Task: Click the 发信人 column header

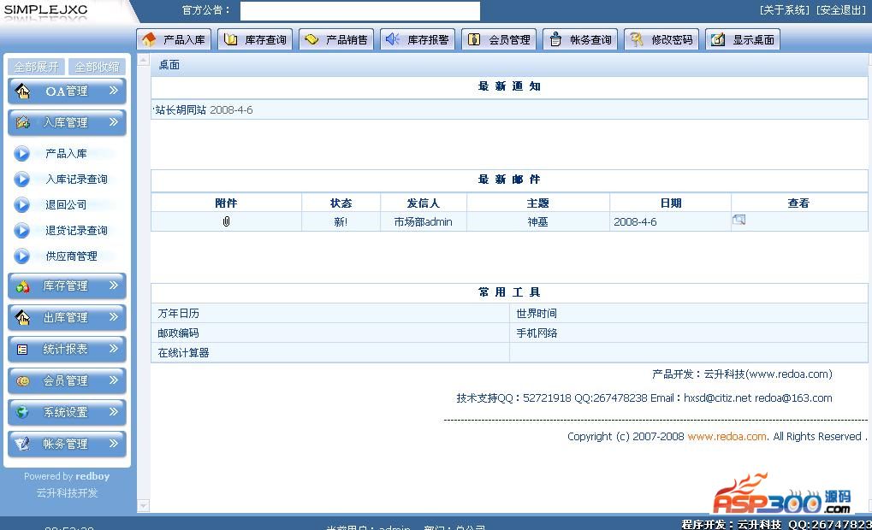Action: point(424,203)
